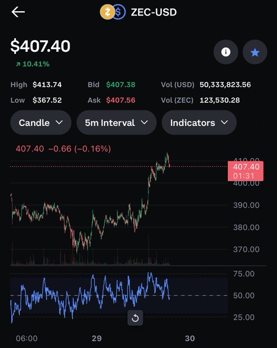This screenshot has height=348, width=277.
Task: Open the asset info button
Action: tap(226, 52)
